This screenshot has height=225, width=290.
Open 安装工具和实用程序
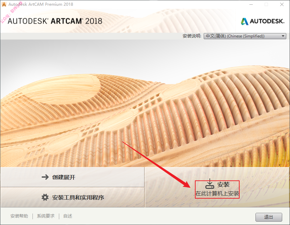click(x=72, y=198)
